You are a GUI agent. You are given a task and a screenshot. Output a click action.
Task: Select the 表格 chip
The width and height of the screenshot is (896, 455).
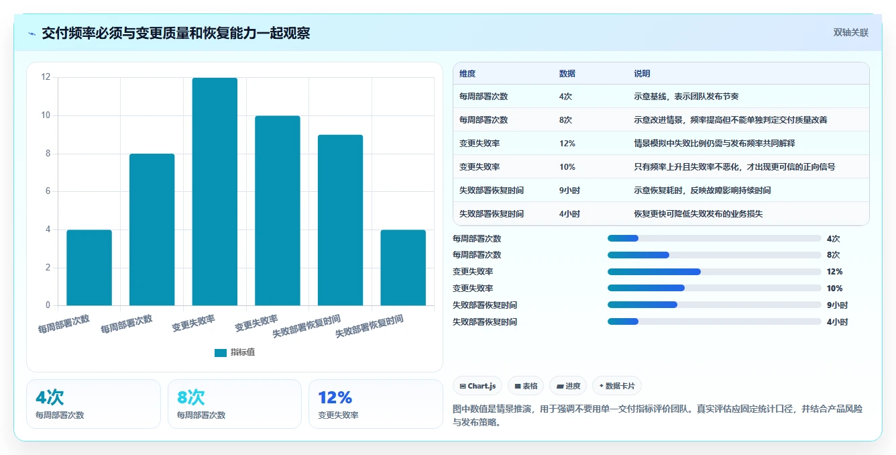tap(526, 386)
